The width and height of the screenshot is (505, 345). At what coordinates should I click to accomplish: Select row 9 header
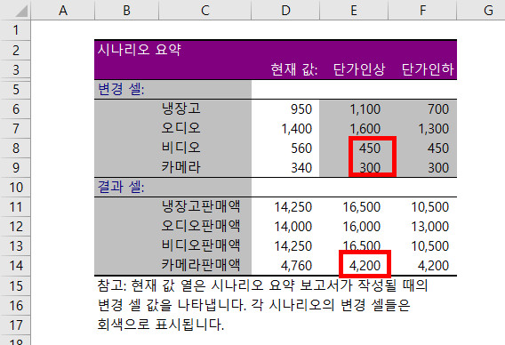point(15,168)
